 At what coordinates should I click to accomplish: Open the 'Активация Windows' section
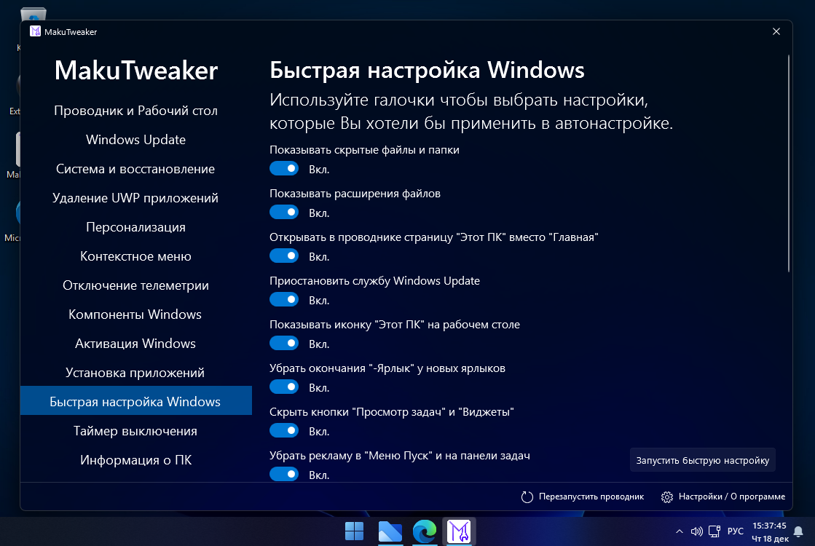pos(135,344)
